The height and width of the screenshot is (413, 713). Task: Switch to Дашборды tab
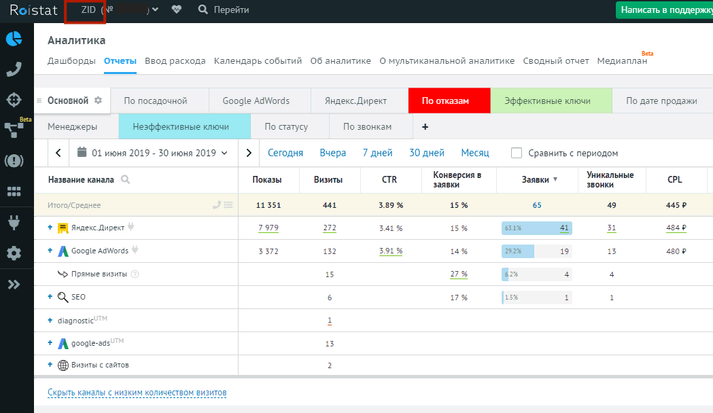[71, 61]
